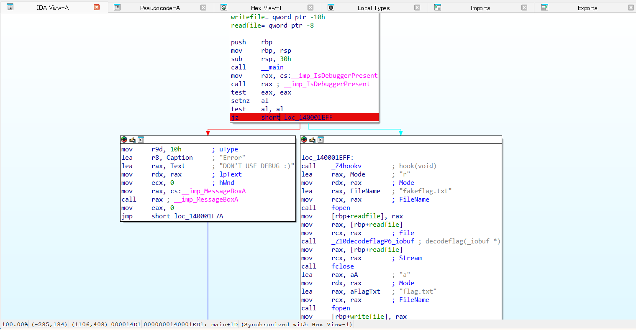Image resolution: width=636 pixels, height=330 pixels.
Task: Click the edit-name pencil icon on the MessageBoxA block
Action: click(x=132, y=140)
